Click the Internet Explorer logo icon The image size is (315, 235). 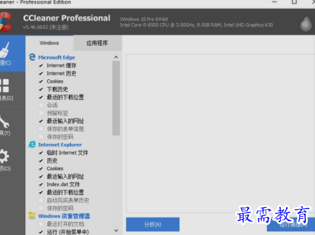tap(32, 144)
